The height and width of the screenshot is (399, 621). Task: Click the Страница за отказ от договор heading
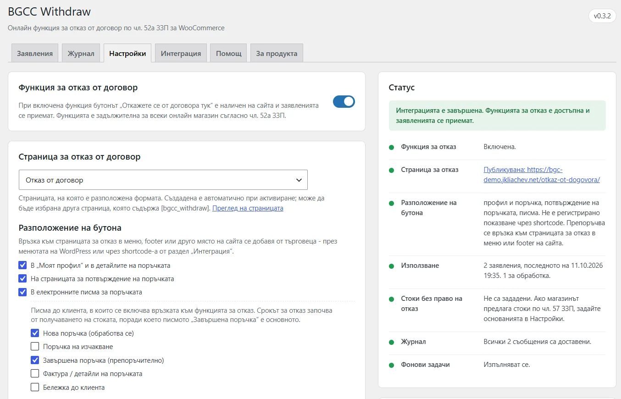tap(80, 156)
